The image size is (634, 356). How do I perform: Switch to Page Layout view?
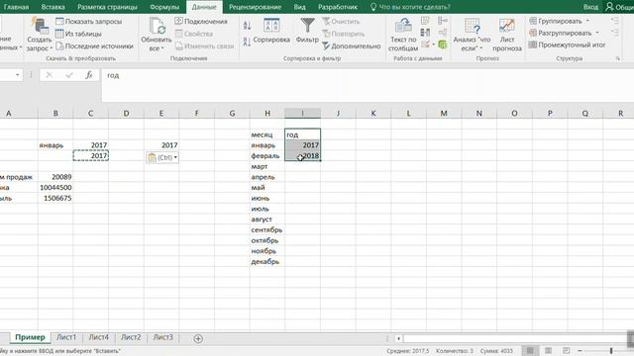point(548,351)
